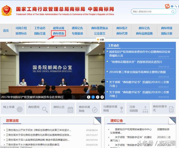Open 网上申请 globe shortcut tile
This screenshot has width=179, height=148.
click(x=13, y=108)
